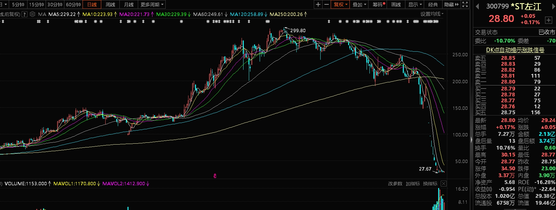Open MA indicator settings gear icon

click(33, 14)
